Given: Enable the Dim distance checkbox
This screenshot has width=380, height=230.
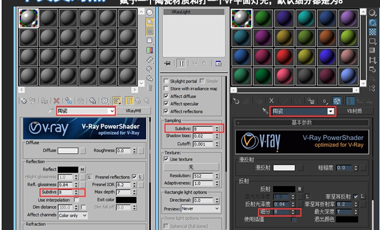Looking at the screenshot, I should [x=83, y=207].
